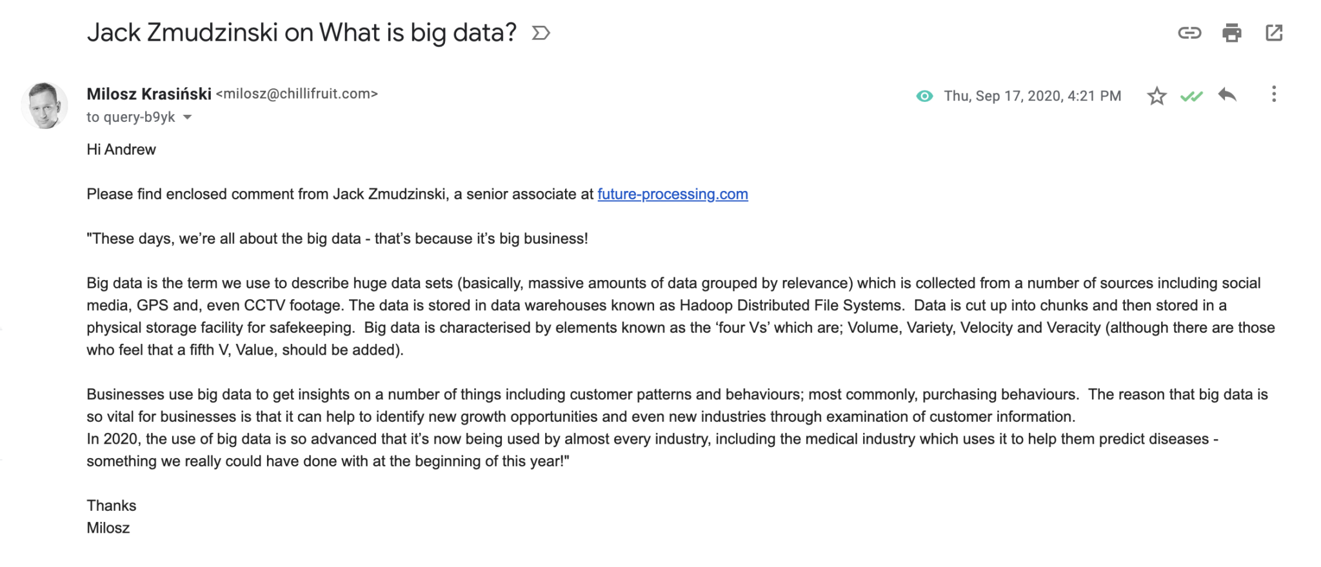Screen dimensions: 1321x567
Task: Click Milosz Krasiński's profile photo
Action: [x=45, y=105]
